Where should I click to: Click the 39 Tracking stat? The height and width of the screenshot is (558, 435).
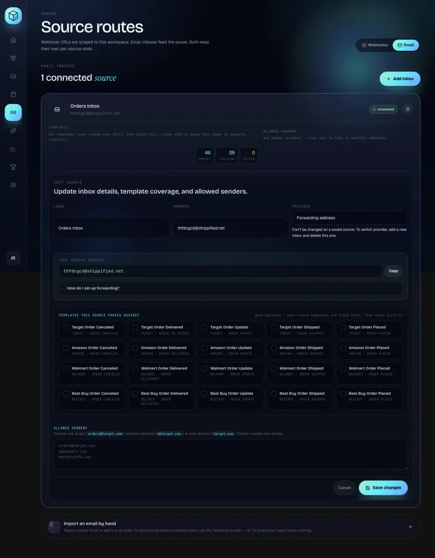click(227, 156)
